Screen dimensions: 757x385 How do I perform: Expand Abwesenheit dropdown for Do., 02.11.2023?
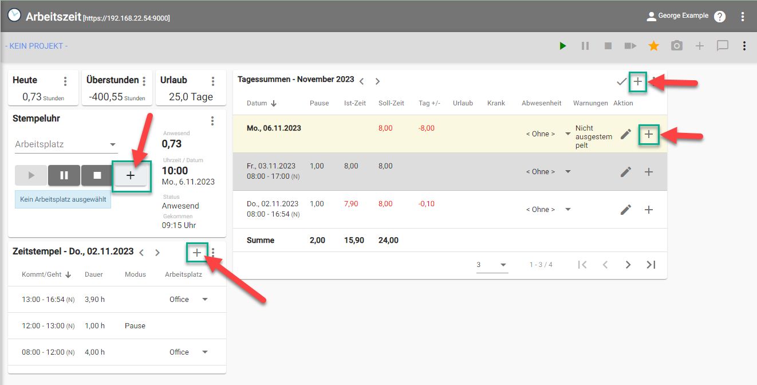[567, 210]
